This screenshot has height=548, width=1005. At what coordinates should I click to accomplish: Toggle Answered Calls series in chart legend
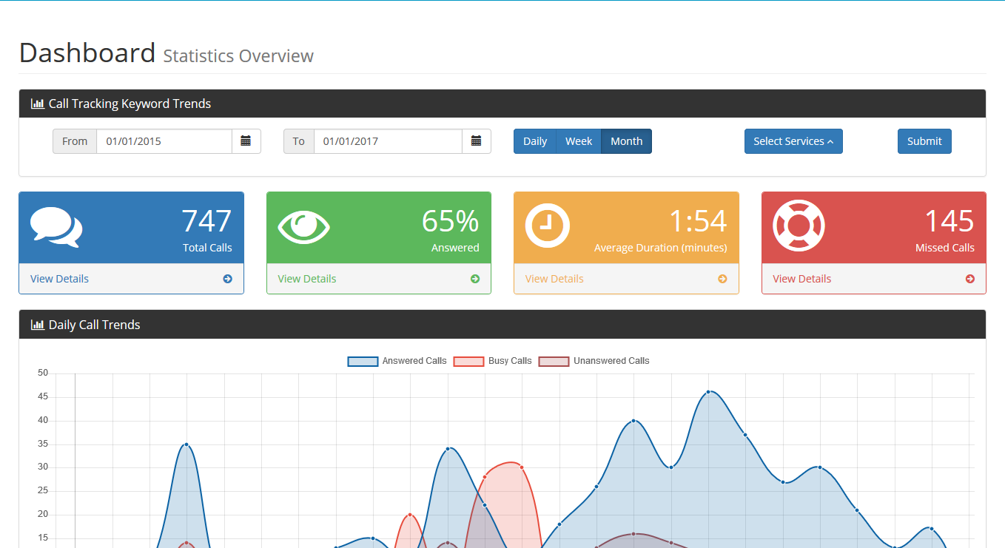(x=397, y=361)
